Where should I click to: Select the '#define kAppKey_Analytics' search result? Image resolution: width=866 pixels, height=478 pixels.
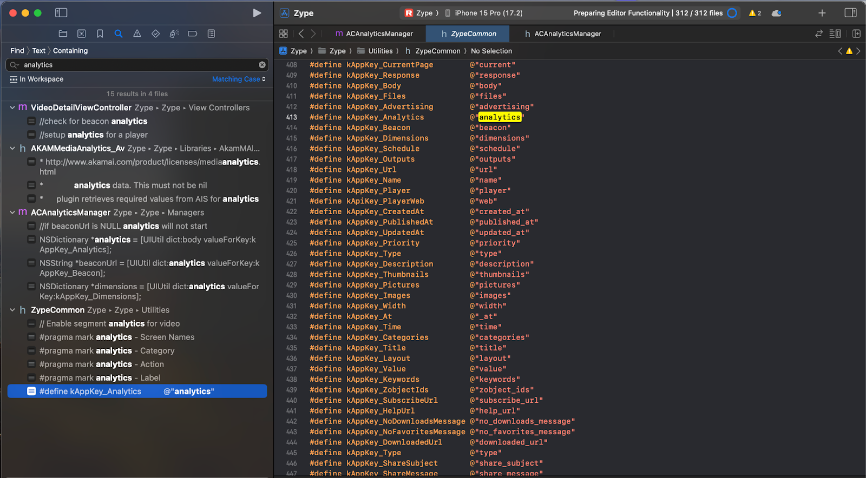tap(137, 391)
